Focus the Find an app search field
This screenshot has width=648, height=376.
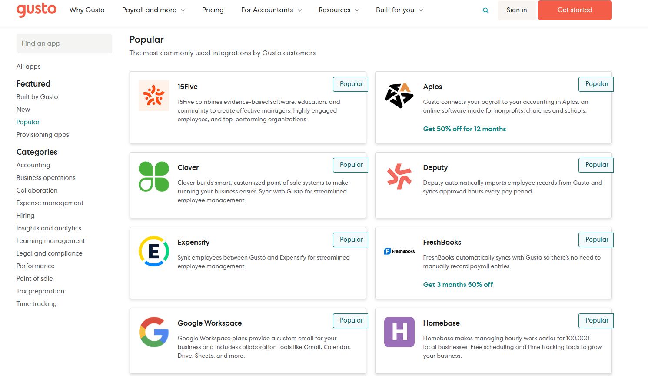(x=64, y=43)
